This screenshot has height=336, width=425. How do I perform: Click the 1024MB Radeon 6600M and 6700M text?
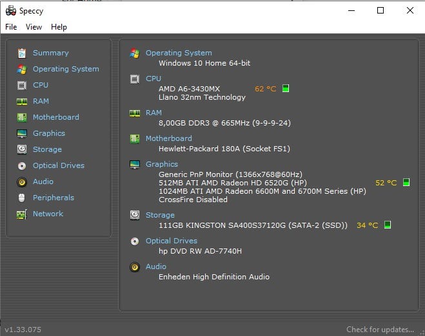click(x=262, y=191)
